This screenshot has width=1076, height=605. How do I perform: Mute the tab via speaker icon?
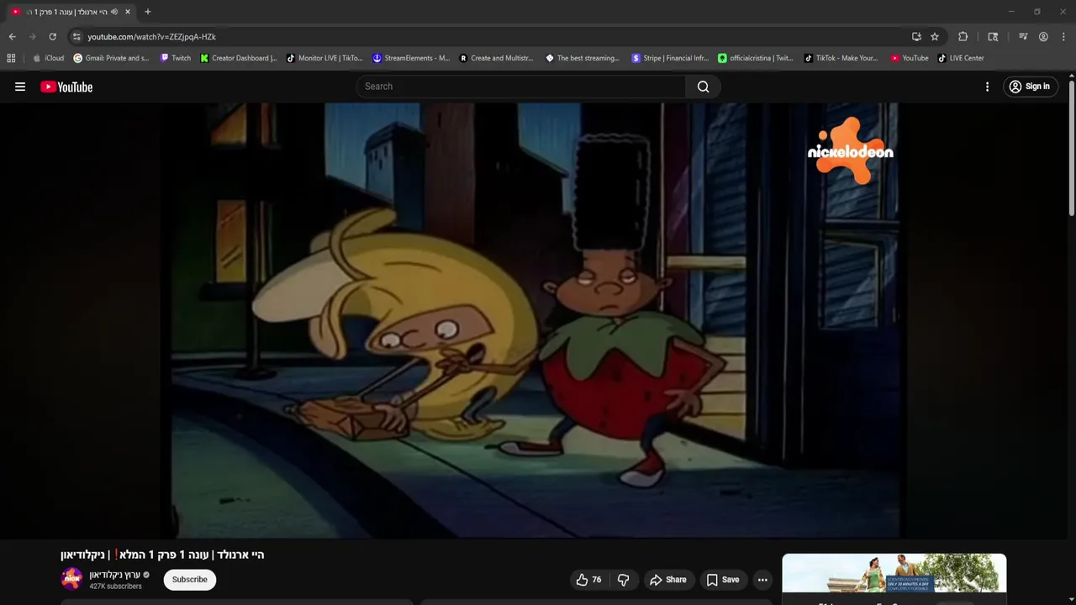tap(114, 12)
